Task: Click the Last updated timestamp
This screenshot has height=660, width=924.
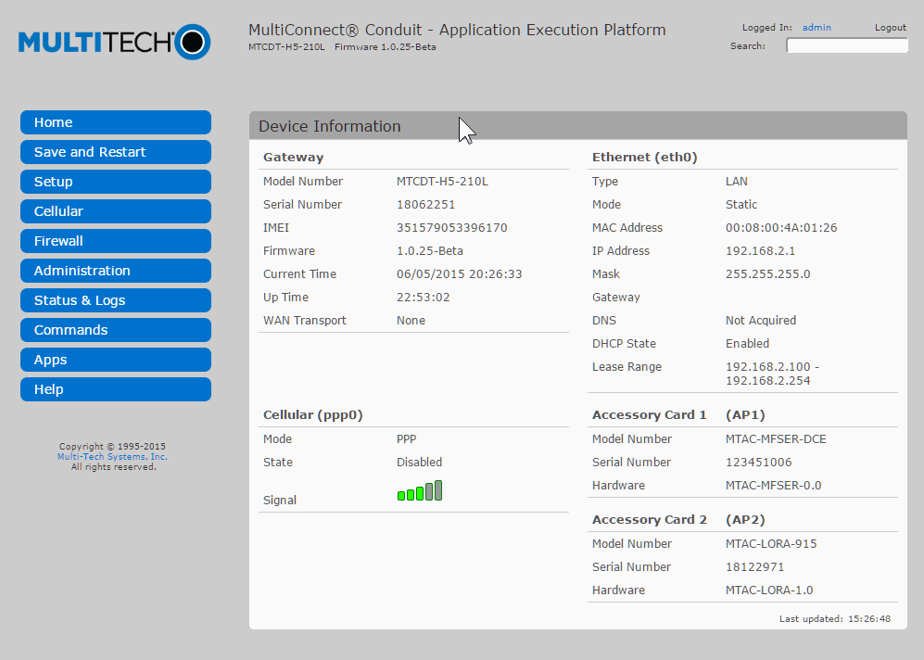Action: point(835,619)
